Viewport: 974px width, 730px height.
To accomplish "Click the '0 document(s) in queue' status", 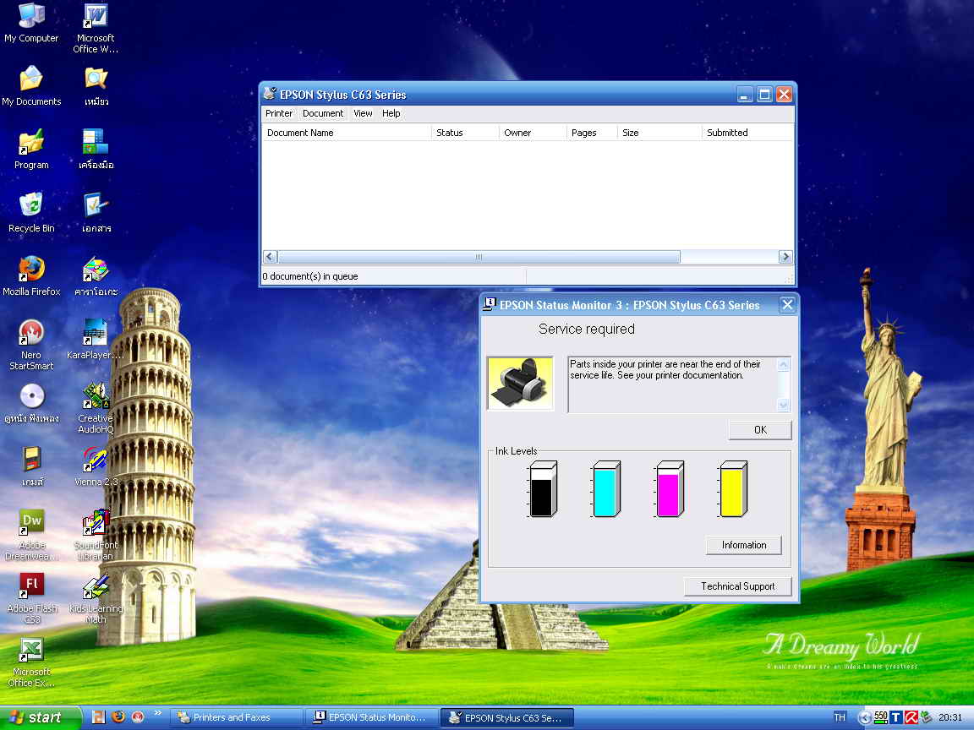I will click(x=310, y=276).
